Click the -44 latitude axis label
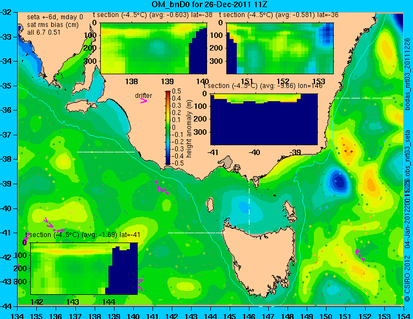Viewport: 413px width, 319px height. coord(6,306)
